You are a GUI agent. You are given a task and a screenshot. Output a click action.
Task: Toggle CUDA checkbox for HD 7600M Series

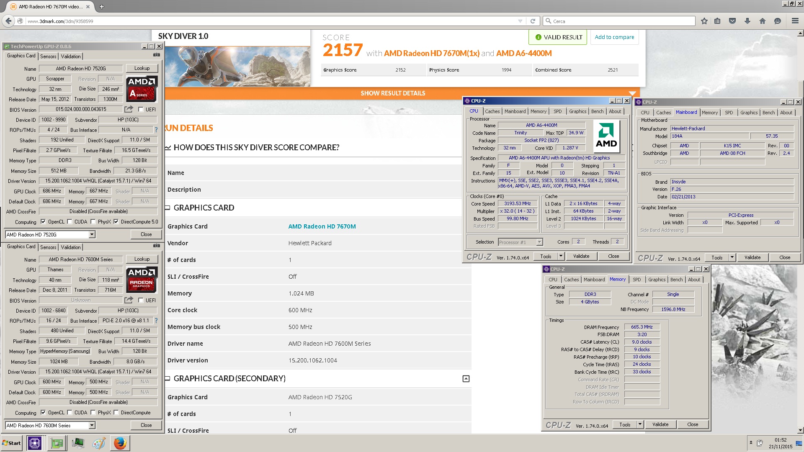pyautogui.click(x=70, y=413)
